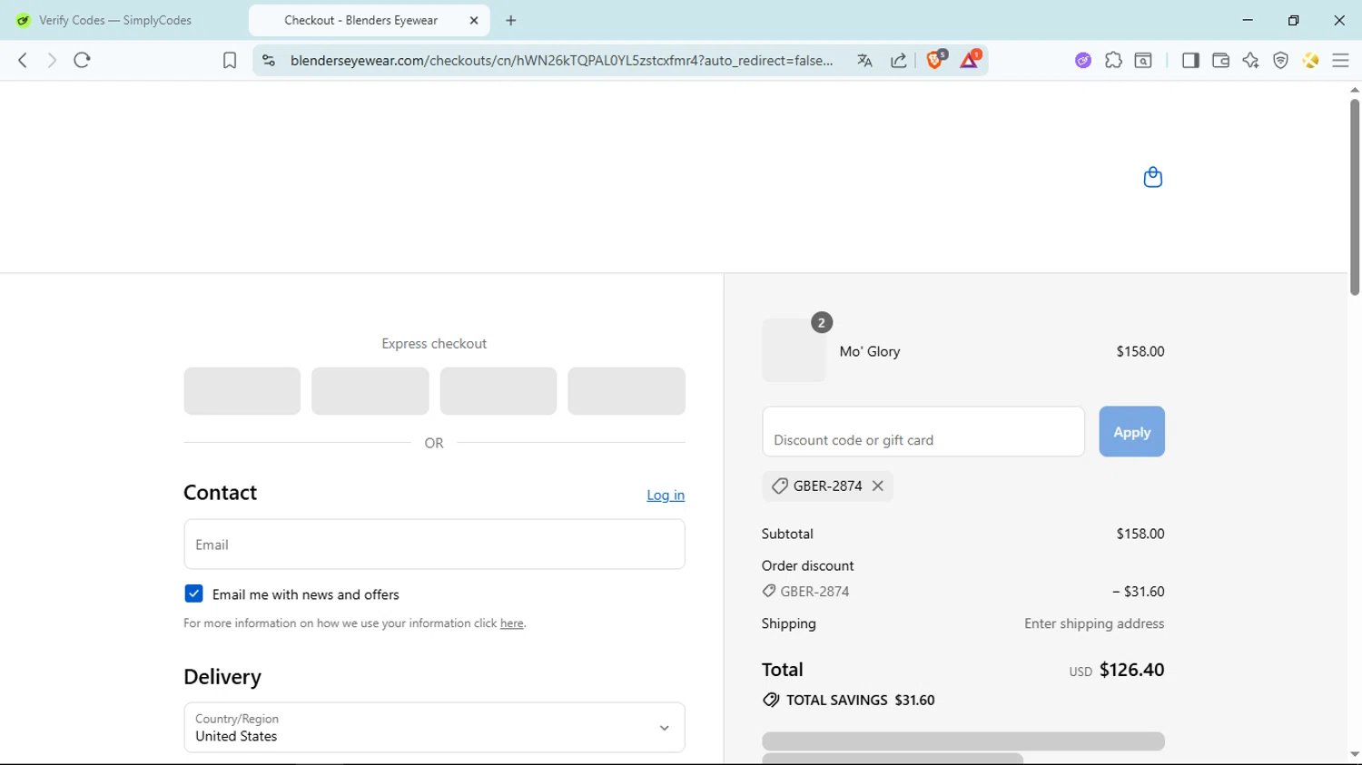Reload the checkout page

coord(82,60)
